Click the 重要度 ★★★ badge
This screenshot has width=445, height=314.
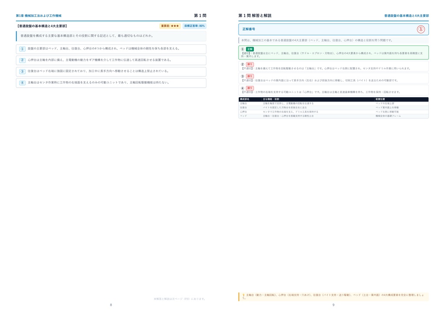170,26
